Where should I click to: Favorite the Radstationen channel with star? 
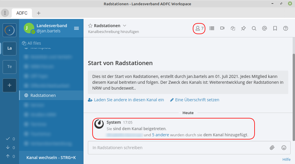90,26
